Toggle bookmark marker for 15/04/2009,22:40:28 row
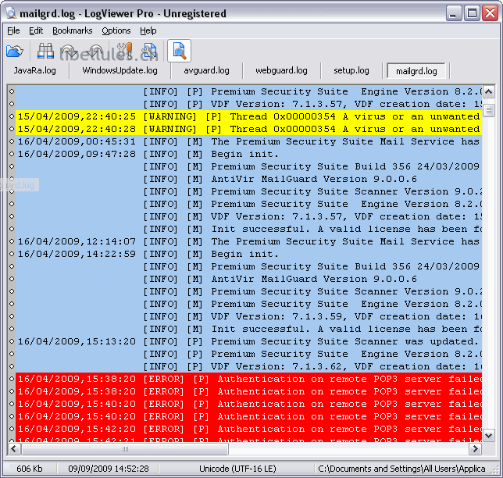503x478 pixels. pyautogui.click(x=12, y=129)
